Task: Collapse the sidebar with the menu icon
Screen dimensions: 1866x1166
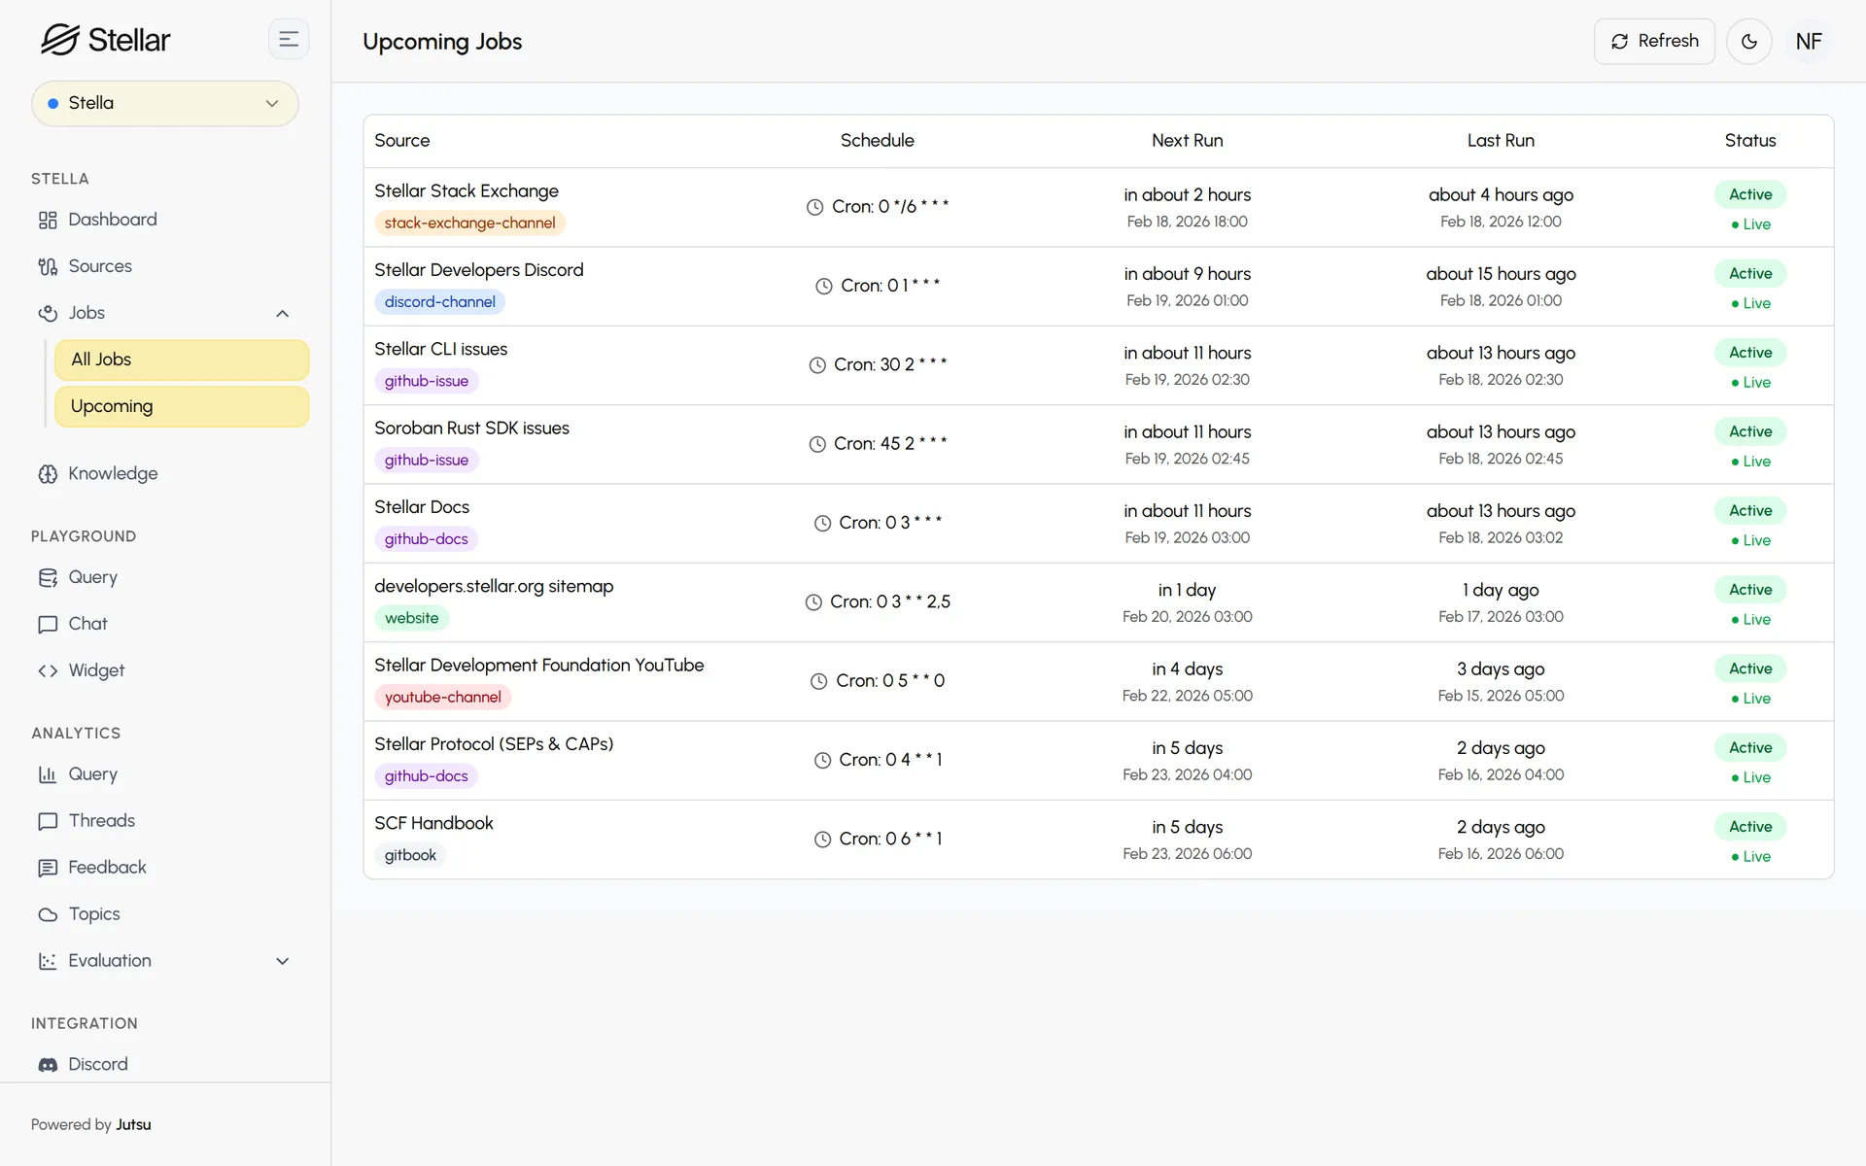Action: pyautogui.click(x=289, y=40)
